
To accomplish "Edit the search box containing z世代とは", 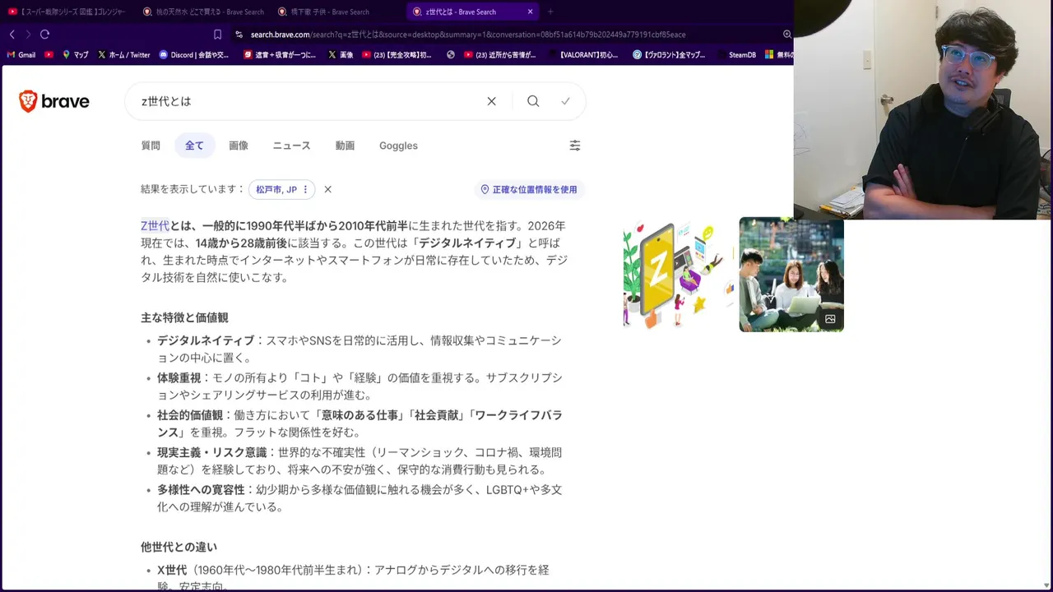I will (x=308, y=101).
